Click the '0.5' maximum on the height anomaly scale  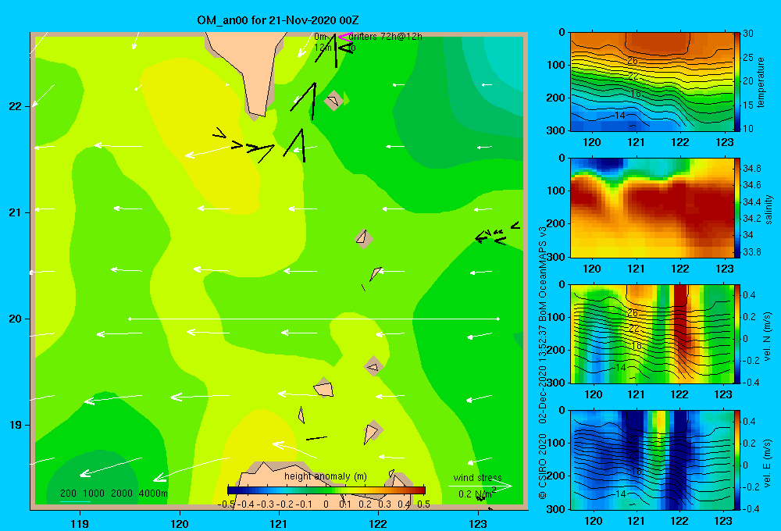pos(424,504)
